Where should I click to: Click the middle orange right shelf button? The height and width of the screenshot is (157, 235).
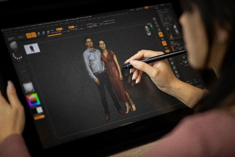click(164, 43)
